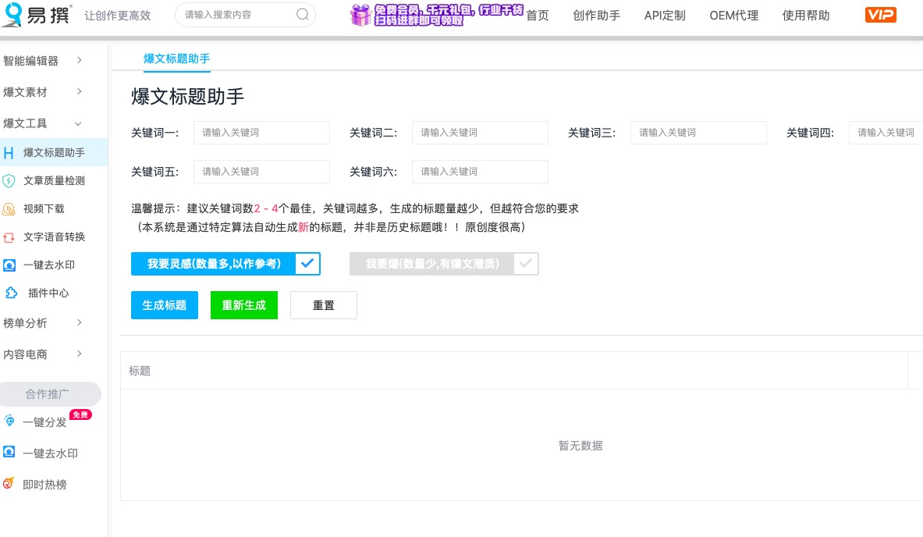
Task: Click the 关键词一 input field
Action: point(261,133)
